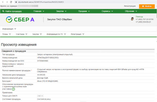Image resolution: width=157 pixels, height=102 pixels.
Task: Click the user icon on Войти button
Action: click(143, 6)
